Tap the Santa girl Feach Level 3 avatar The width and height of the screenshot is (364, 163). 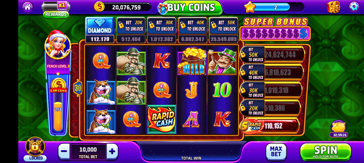[x=57, y=45]
